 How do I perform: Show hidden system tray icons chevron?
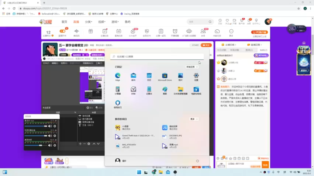[261, 172]
